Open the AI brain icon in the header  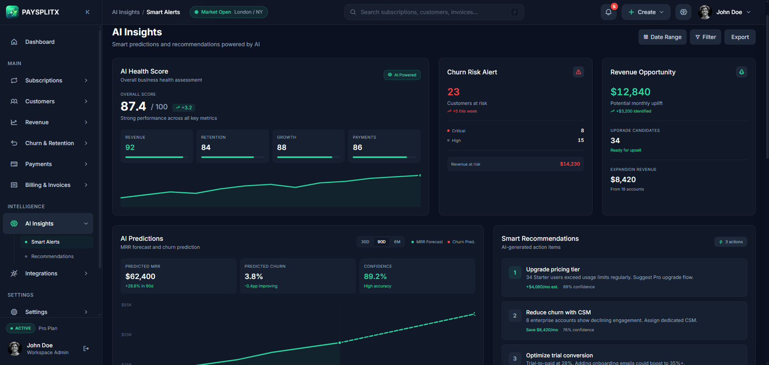(683, 12)
